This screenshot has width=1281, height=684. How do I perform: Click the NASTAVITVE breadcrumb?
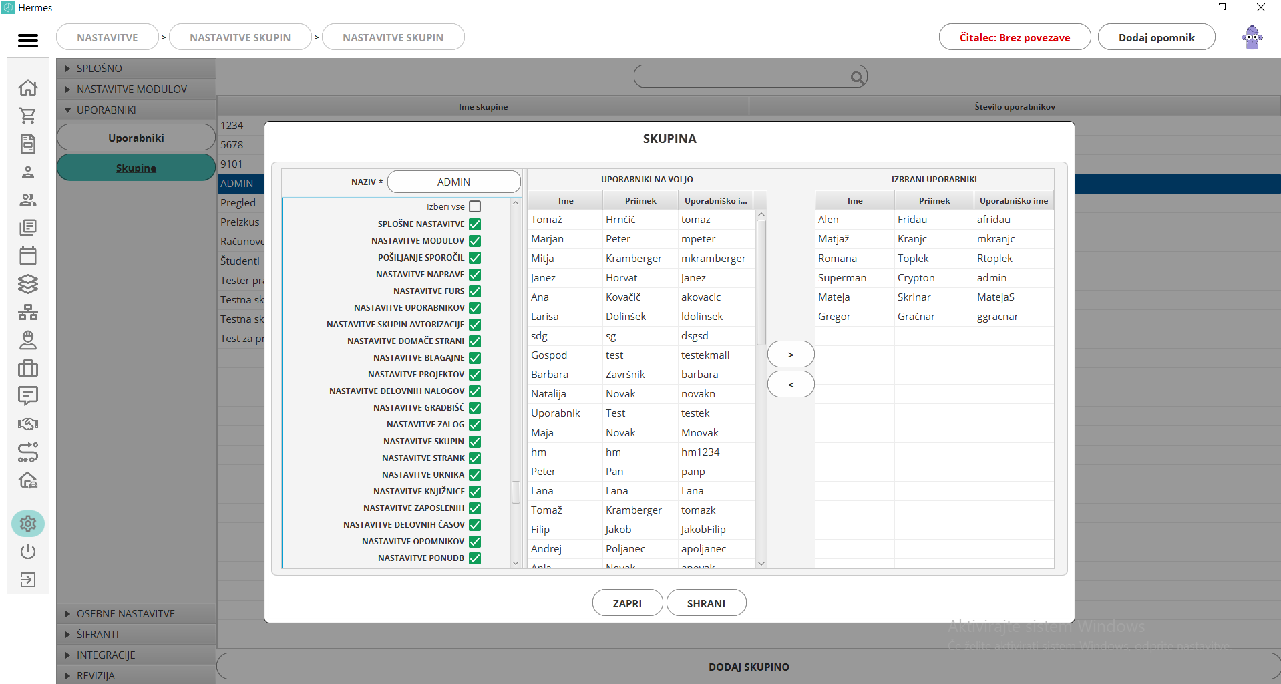pyautogui.click(x=108, y=37)
